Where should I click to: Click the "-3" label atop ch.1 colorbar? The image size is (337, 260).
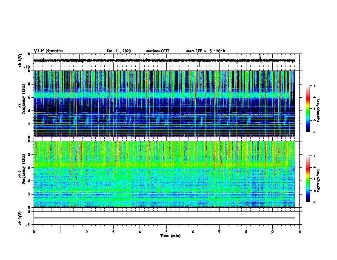click(314, 85)
